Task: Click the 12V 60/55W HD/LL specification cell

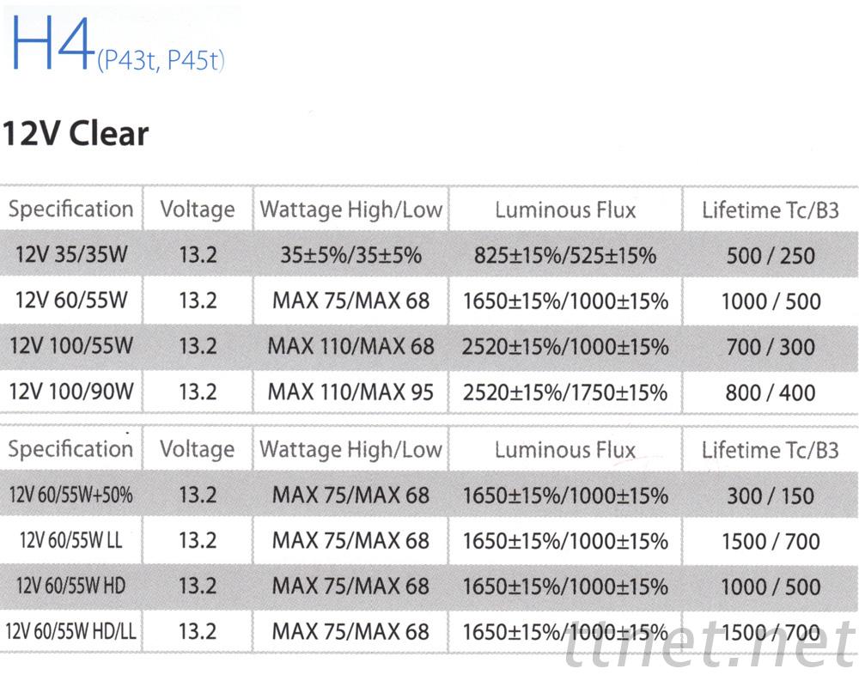Action: [x=71, y=632]
